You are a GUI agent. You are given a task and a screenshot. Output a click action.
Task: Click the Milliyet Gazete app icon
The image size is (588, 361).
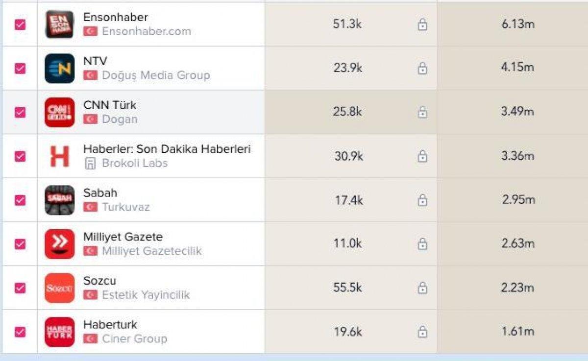tap(59, 244)
